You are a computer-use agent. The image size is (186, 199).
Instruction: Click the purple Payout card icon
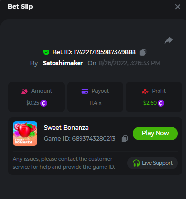point(85,91)
